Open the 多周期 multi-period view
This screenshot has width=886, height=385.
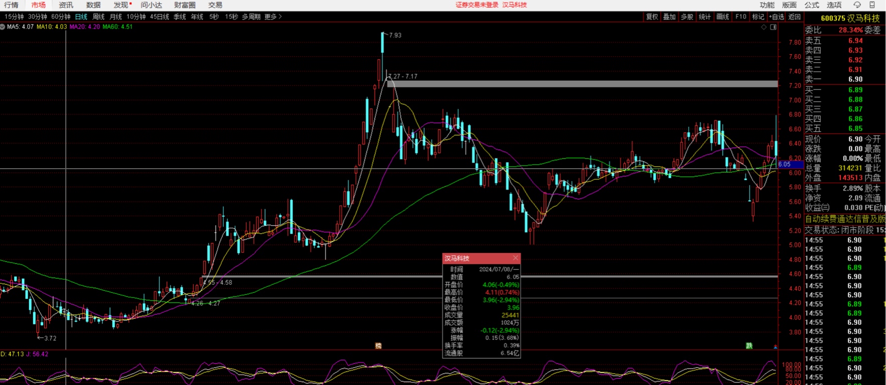tap(251, 17)
